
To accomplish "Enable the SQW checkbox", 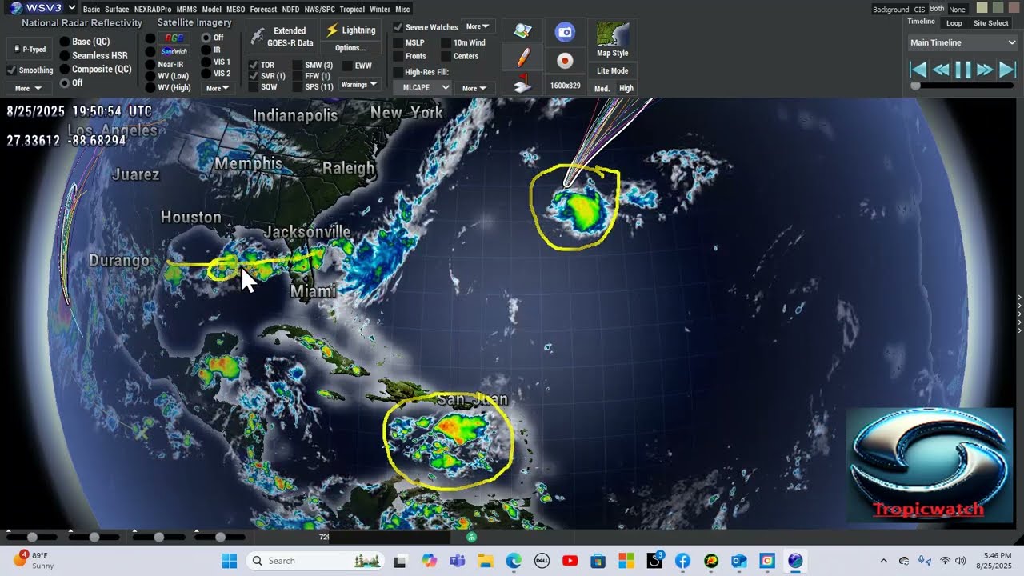I will click(x=253, y=87).
